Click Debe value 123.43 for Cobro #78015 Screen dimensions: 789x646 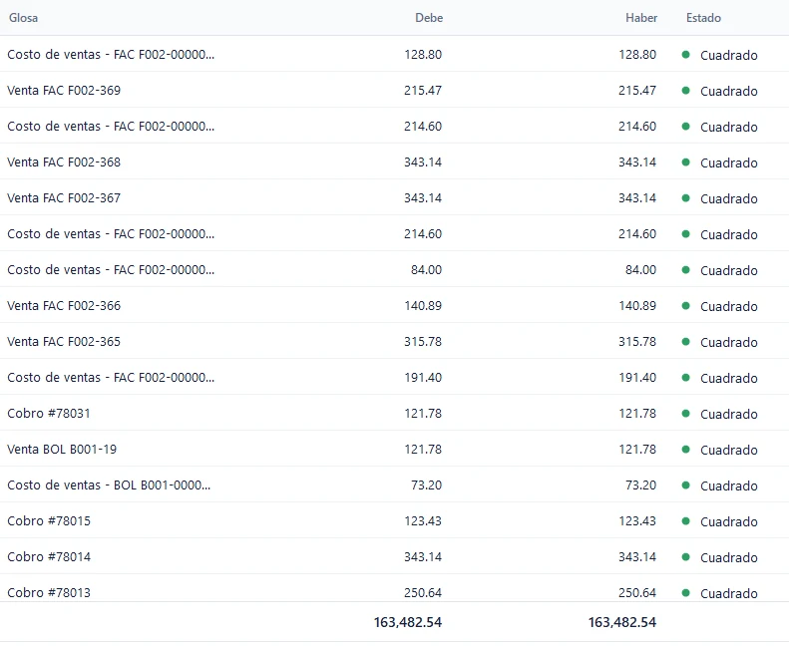[x=423, y=520]
